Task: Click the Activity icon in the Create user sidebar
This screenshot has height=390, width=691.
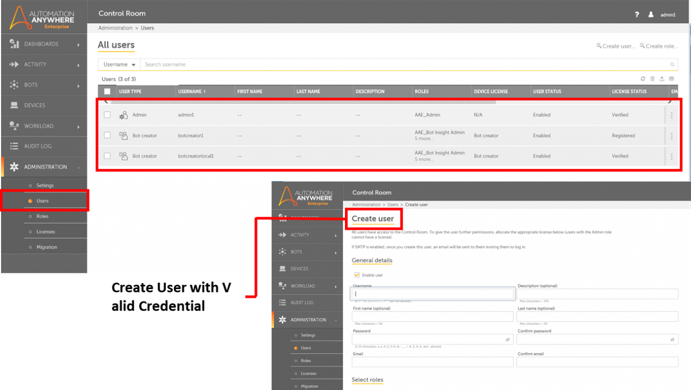Action: 282,235
